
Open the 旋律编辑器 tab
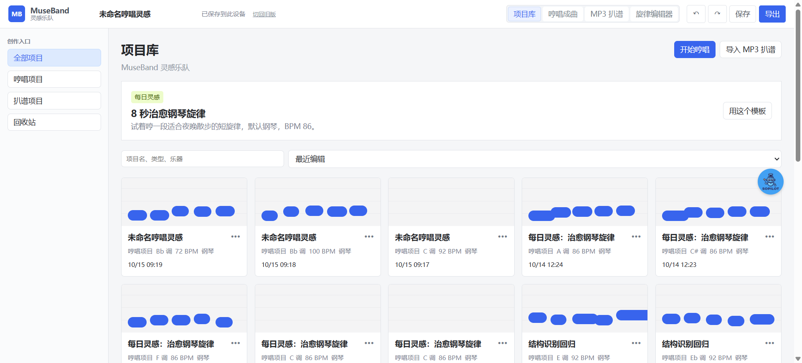pos(654,14)
